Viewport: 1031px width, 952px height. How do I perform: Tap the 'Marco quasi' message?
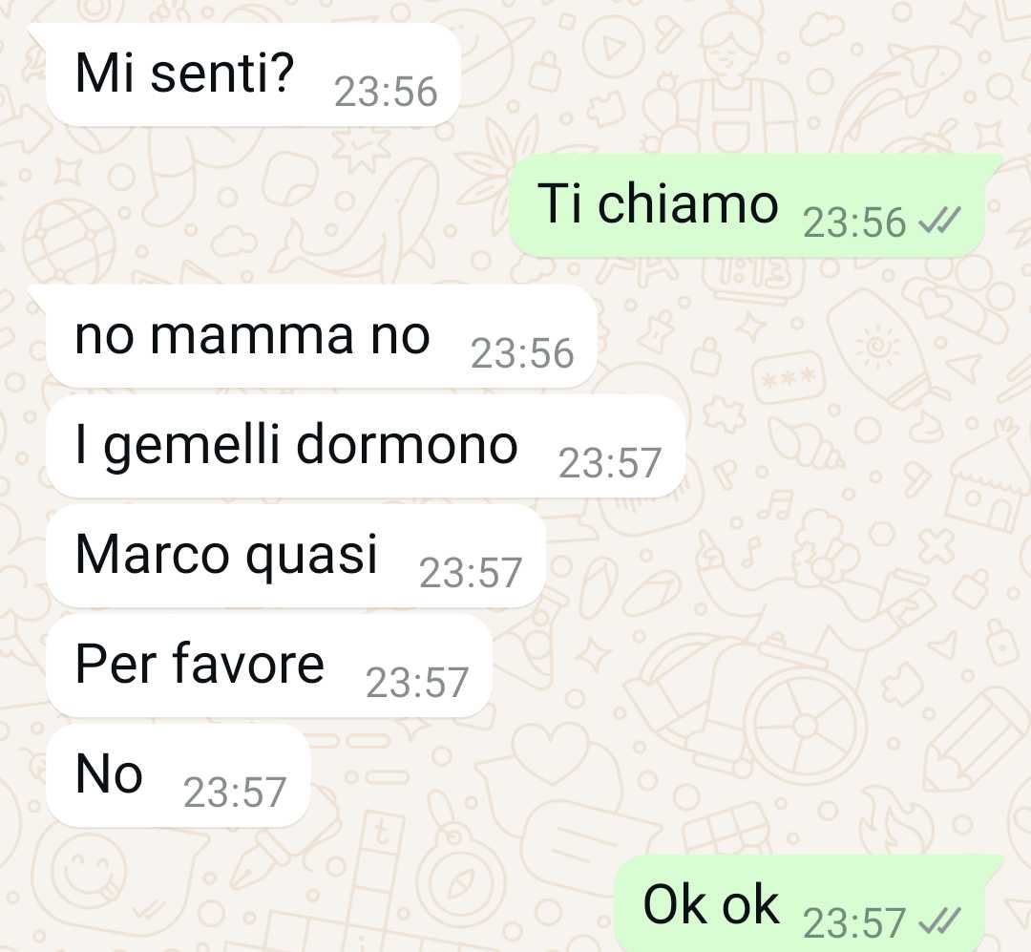[296, 556]
